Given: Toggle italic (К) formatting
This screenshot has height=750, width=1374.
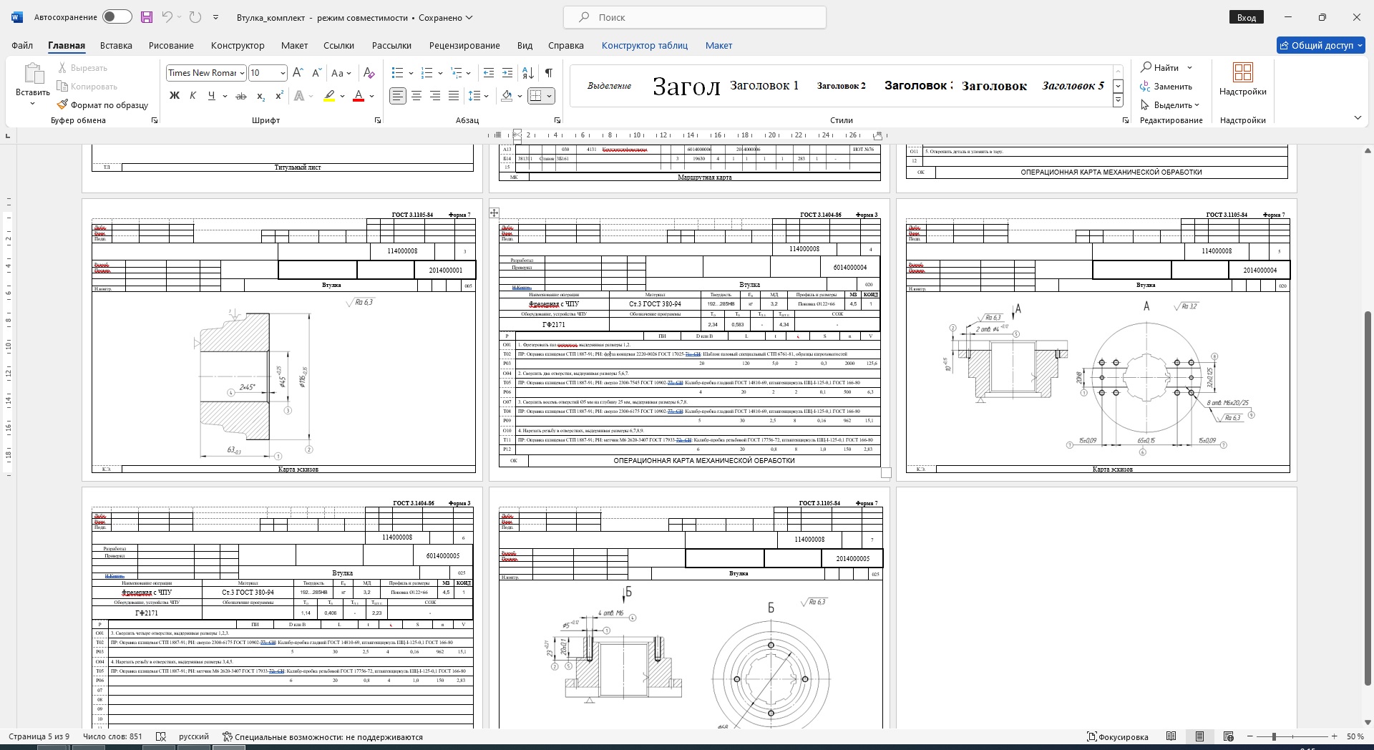Looking at the screenshot, I should pyautogui.click(x=193, y=96).
